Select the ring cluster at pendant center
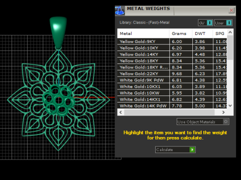Image resolution: width=241 pixels, height=180 pixels. [x=59, y=100]
